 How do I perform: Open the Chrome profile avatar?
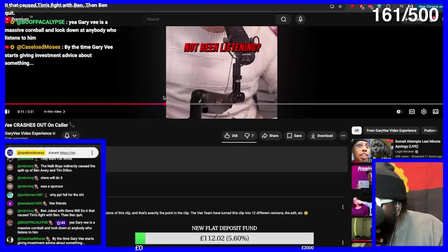tap(411, 6)
